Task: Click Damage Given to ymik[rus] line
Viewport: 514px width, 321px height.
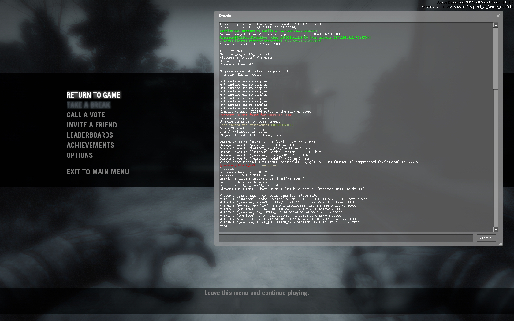Action: pos(260,145)
